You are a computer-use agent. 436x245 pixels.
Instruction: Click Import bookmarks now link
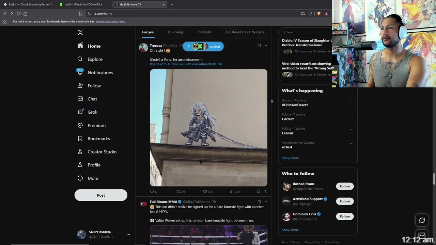(x=110, y=21)
